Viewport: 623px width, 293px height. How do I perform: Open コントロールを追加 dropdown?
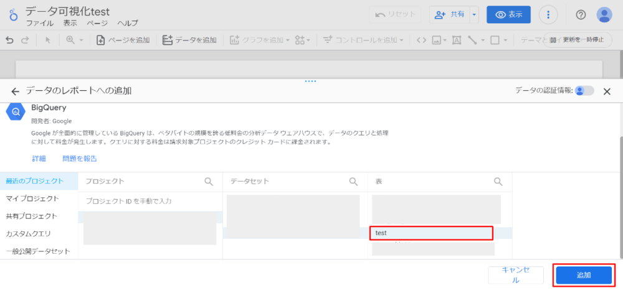(363, 40)
